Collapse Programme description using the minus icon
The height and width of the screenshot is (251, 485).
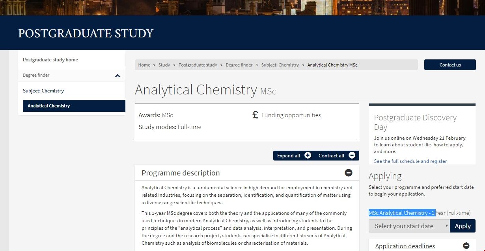(349, 173)
